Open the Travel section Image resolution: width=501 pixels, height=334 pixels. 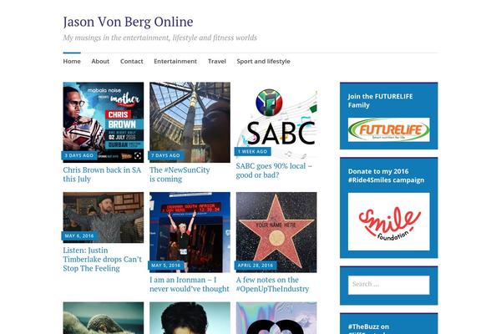217,61
